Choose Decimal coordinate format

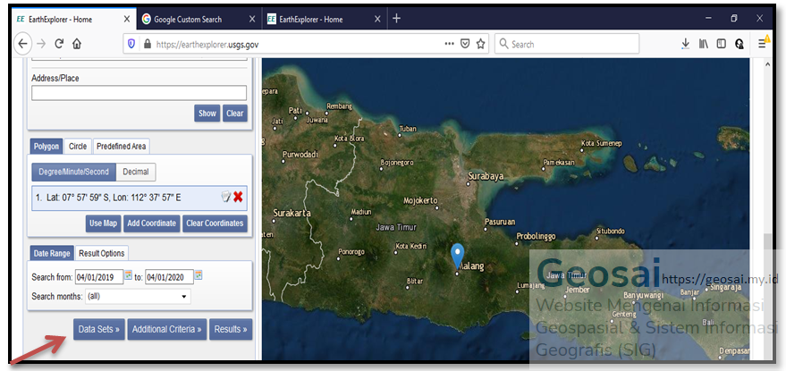point(136,172)
